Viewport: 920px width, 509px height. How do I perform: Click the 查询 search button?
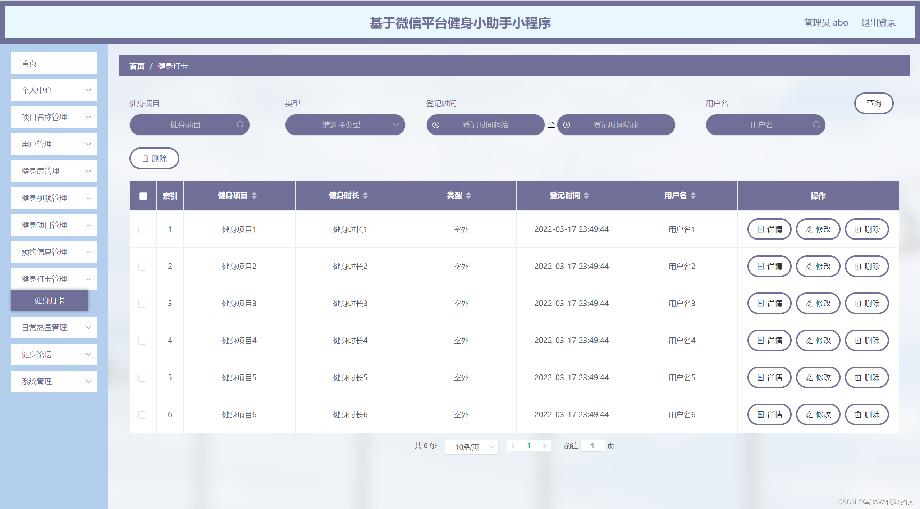[873, 103]
